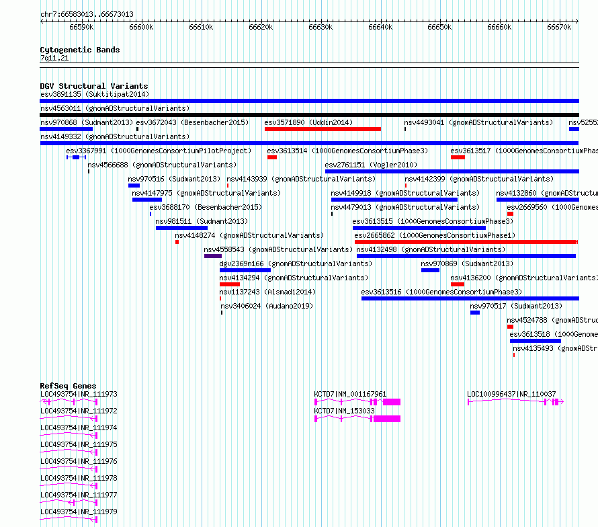Click the esv3613514 red variant bar
The width and height of the screenshot is (598, 527).
272,157
